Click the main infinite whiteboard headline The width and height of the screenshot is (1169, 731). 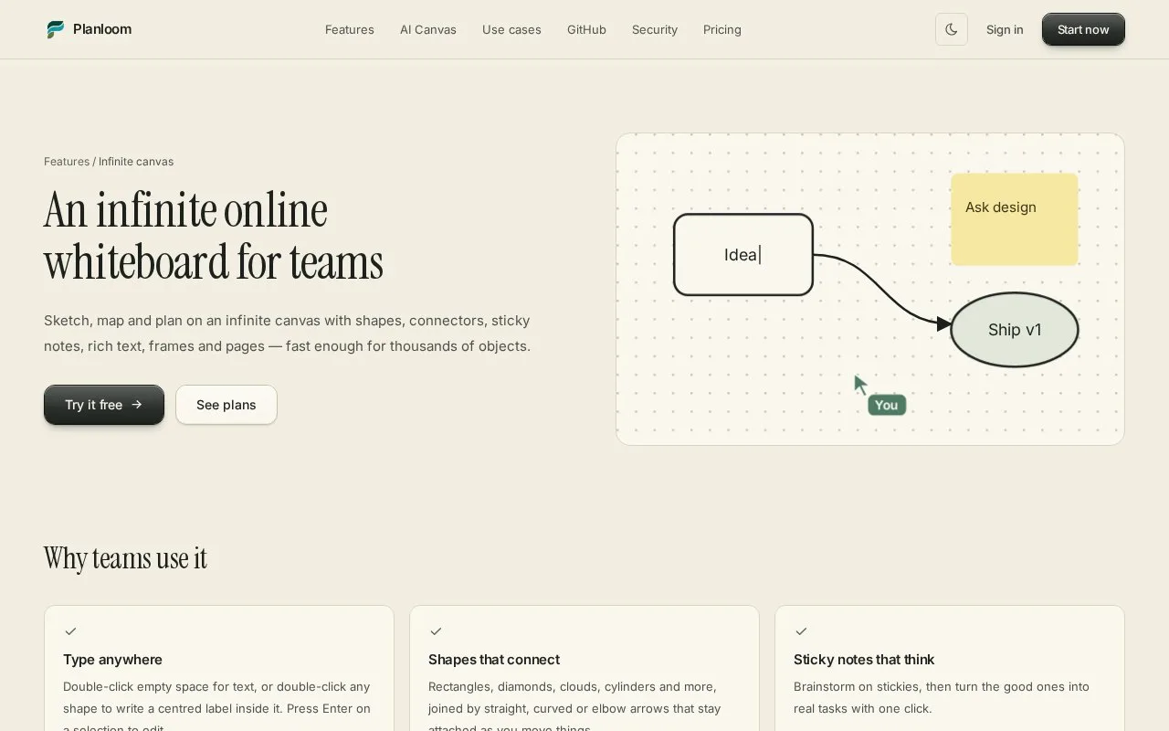214,236
